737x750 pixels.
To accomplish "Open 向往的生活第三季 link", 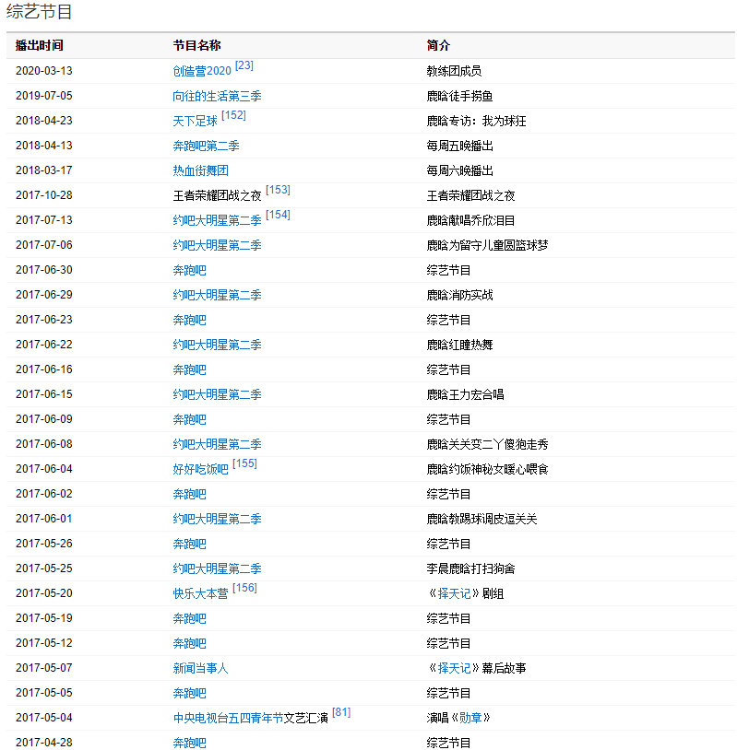I will pos(217,96).
